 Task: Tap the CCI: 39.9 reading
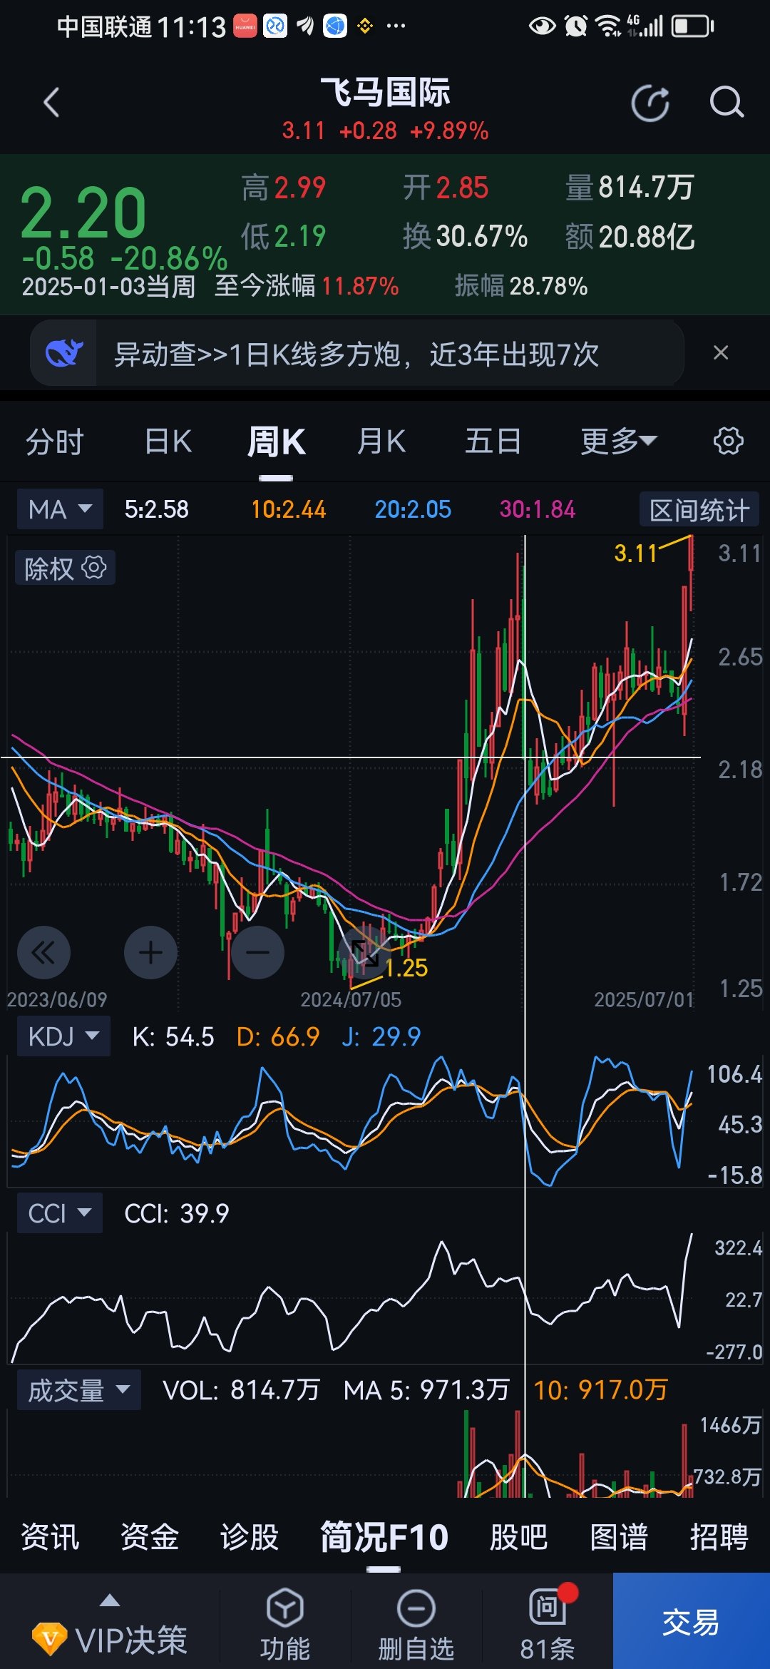click(177, 1213)
